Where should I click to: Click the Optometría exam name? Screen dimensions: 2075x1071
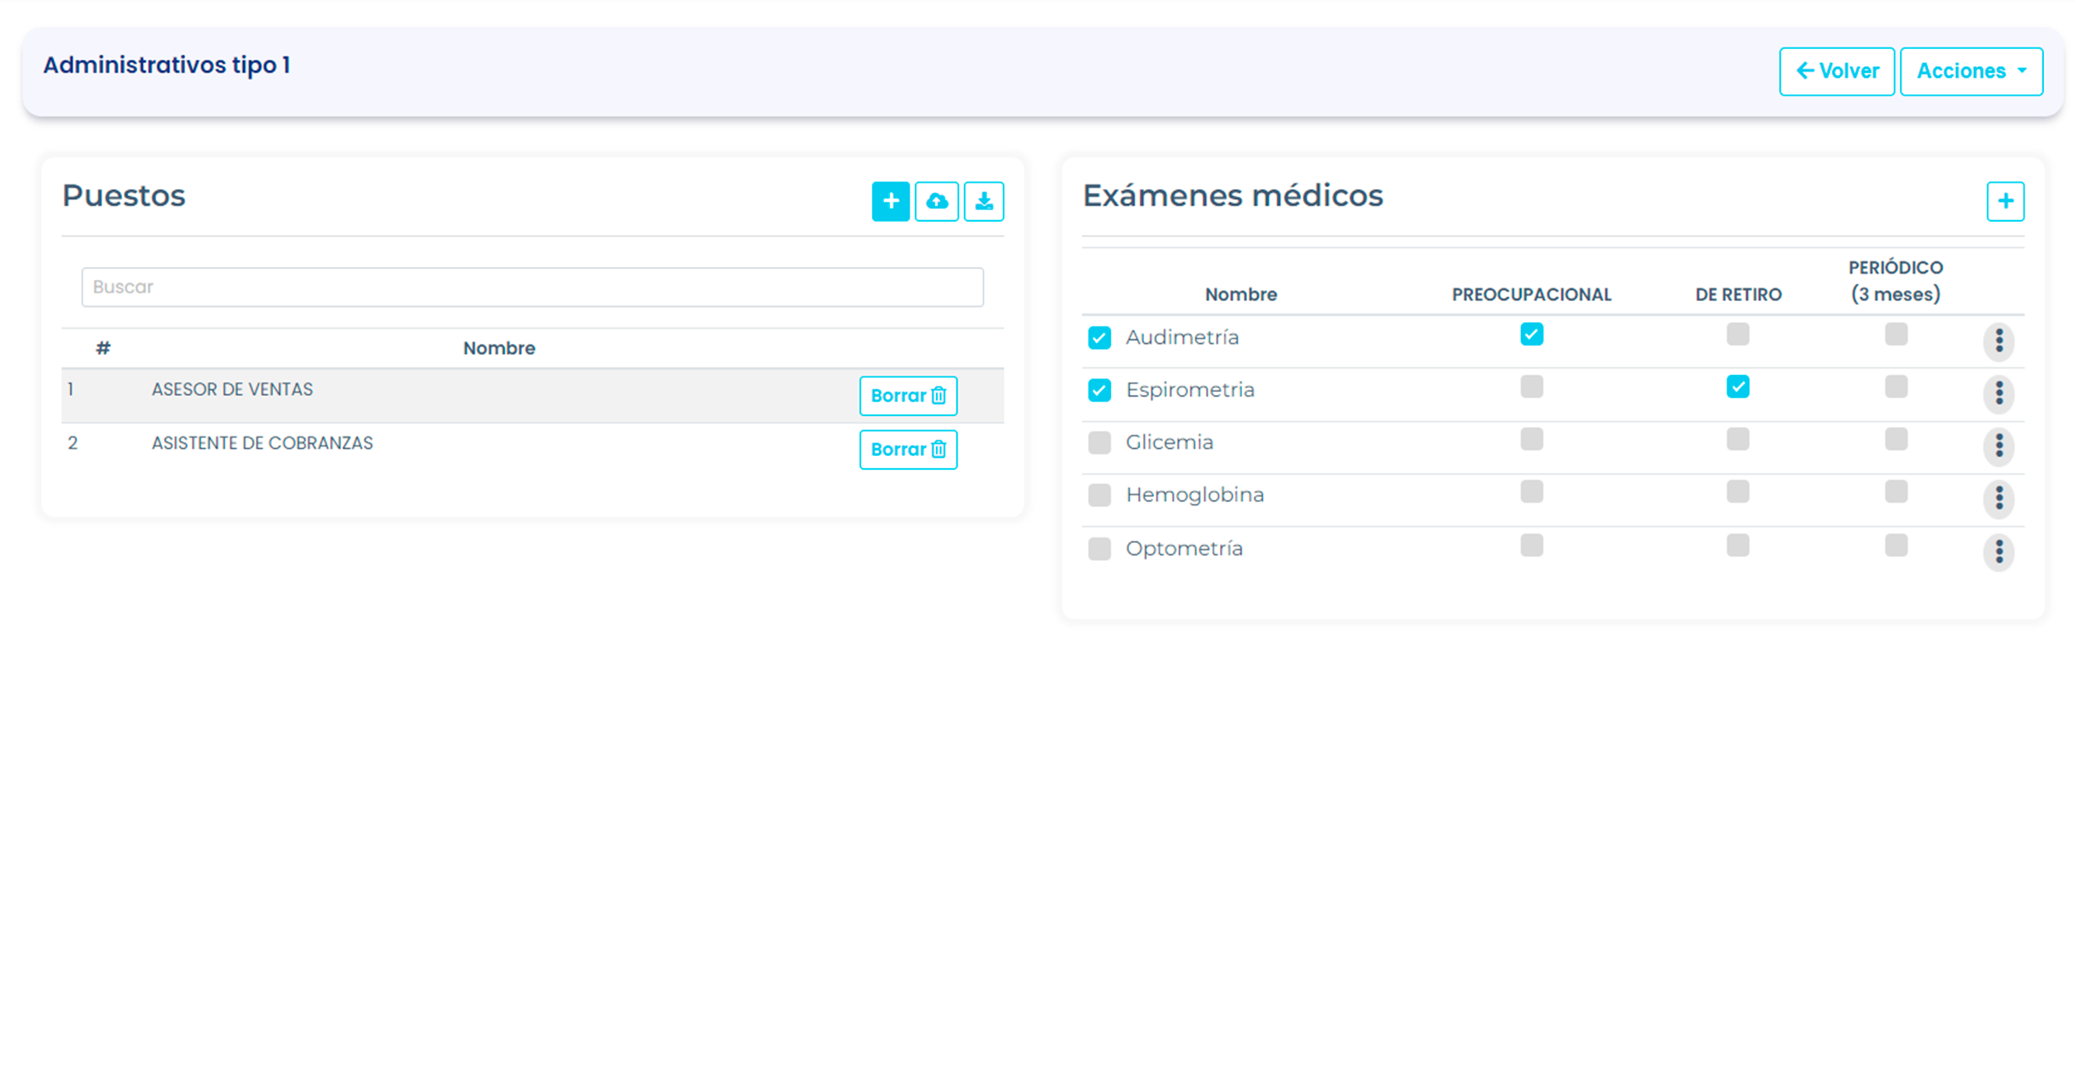click(x=1184, y=549)
